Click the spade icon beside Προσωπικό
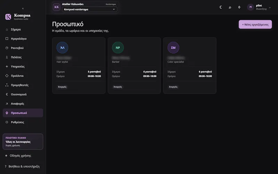 pyautogui.click(x=7, y=113)
